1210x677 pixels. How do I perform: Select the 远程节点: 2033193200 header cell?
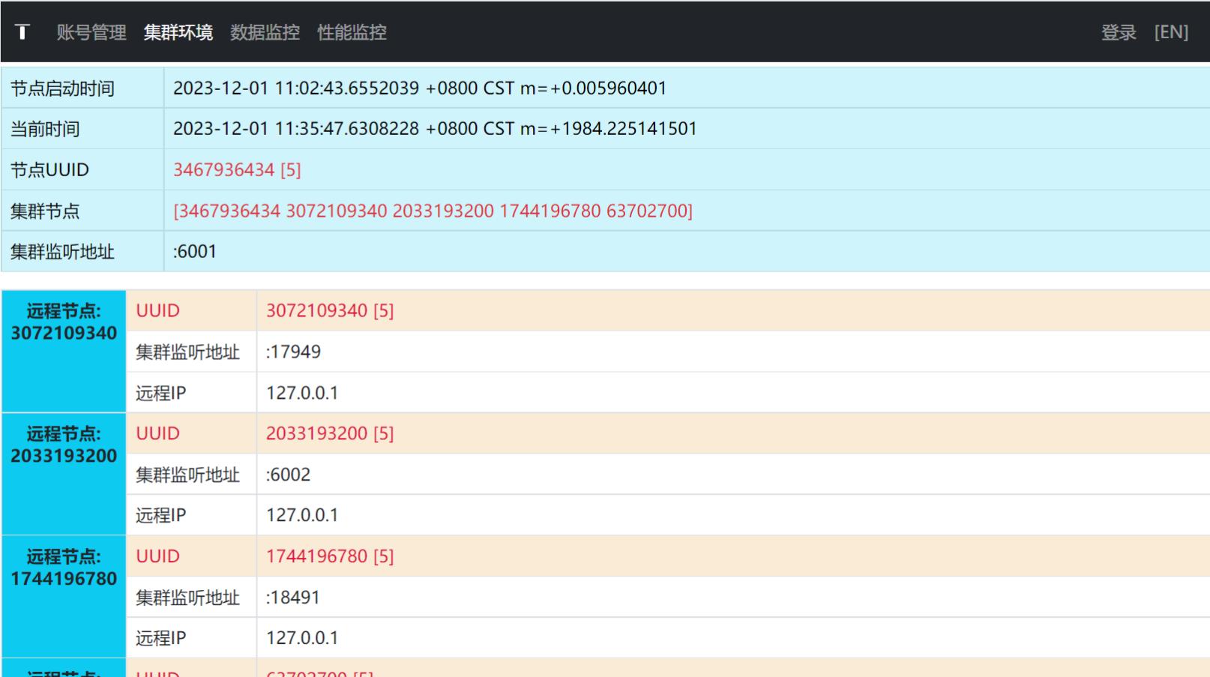click(x=64, y=475)
